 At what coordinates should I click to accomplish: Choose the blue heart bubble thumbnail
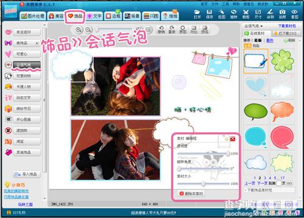point(256,87)
